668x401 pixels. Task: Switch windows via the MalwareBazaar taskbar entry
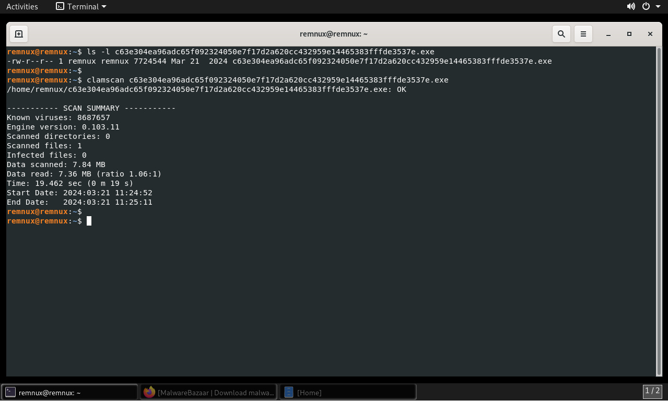pos(208,392)
